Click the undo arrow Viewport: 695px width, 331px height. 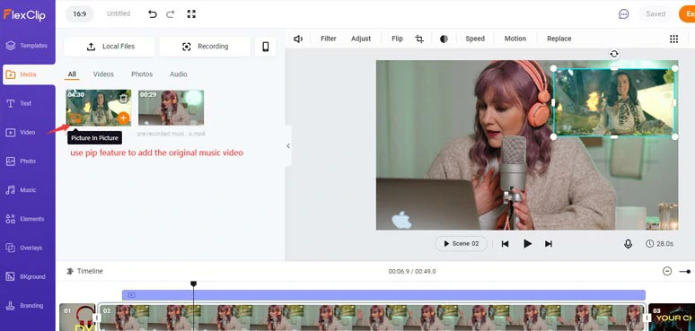click(153, 13)
